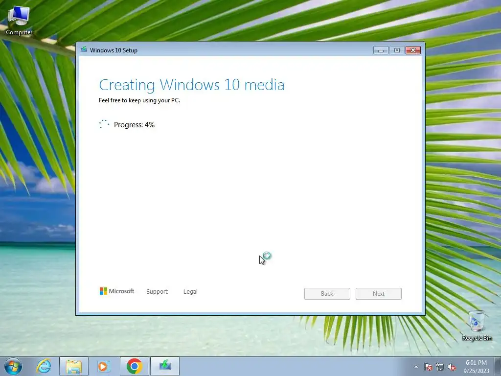Click the Back button
Screen dimensions: 501x376
pos(327,294)
